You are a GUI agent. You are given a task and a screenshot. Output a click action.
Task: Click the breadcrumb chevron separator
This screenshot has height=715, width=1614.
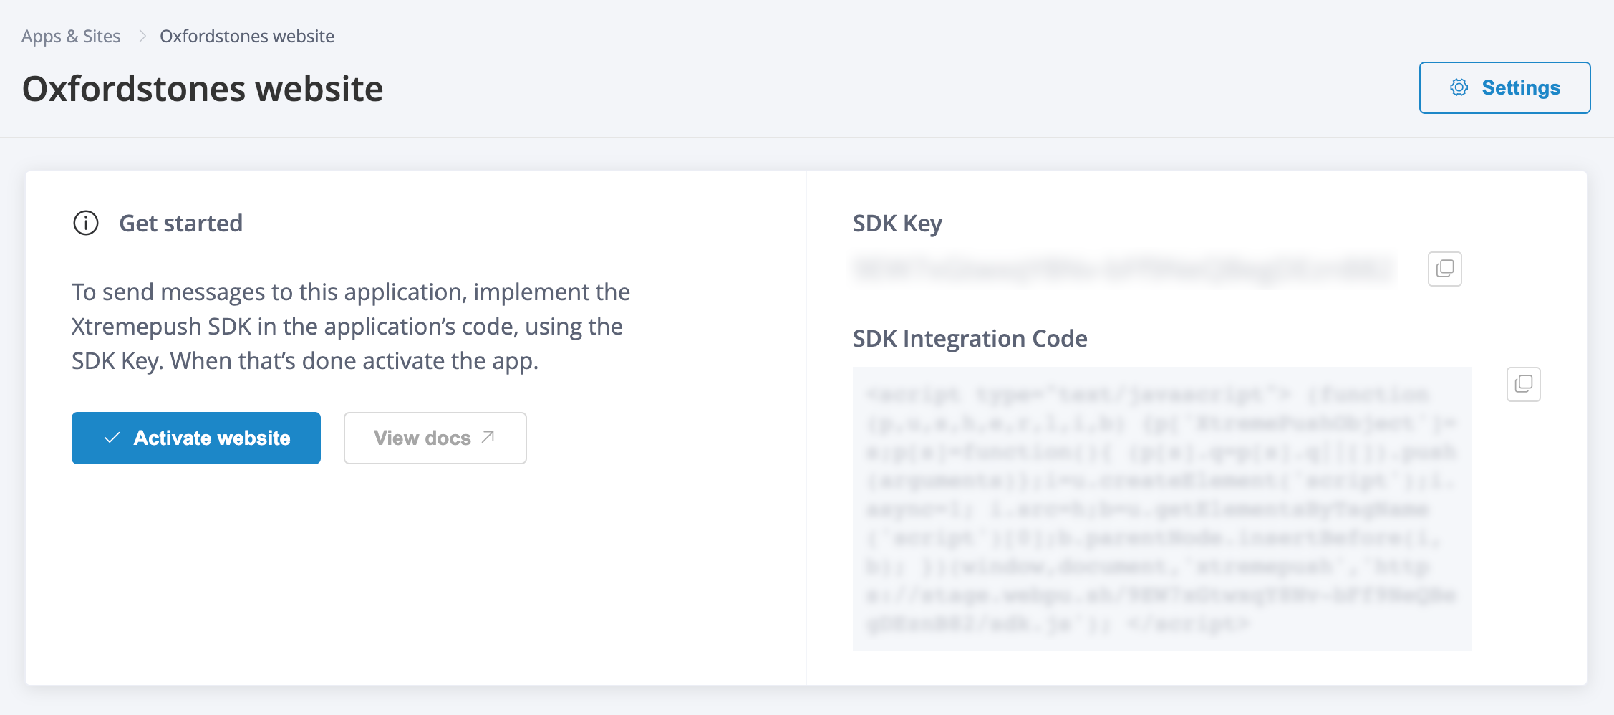click(x=142, y=36)
